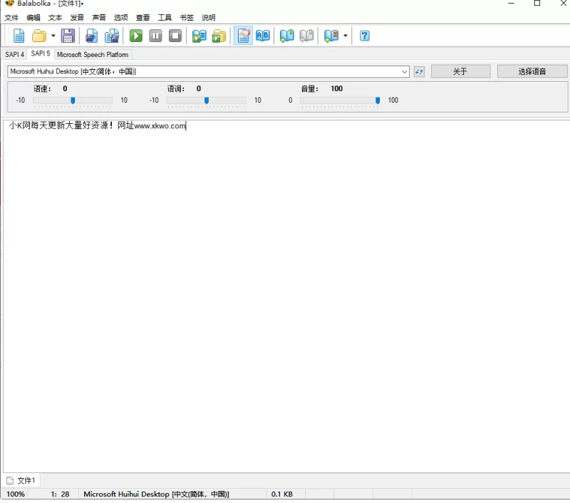Expand the arrow next to Open folder
The image size is (570, 503).
click(53, 36)
